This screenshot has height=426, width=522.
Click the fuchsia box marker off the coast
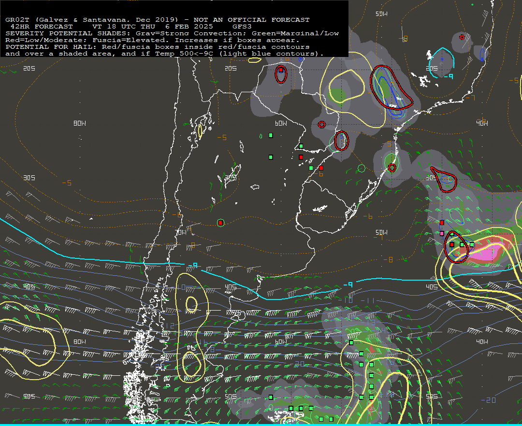tap(442, 233)
